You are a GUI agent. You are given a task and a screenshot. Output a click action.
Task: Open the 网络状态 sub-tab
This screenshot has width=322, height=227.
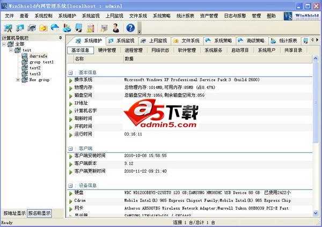(x=160, y=50)
